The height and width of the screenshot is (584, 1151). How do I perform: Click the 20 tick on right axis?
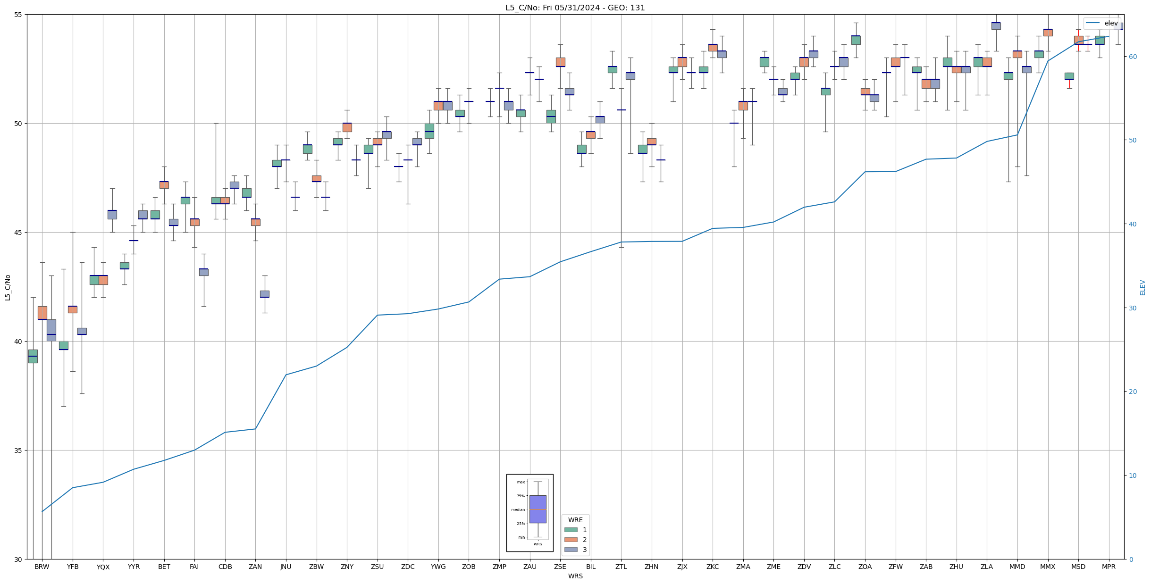(1132, 392)
